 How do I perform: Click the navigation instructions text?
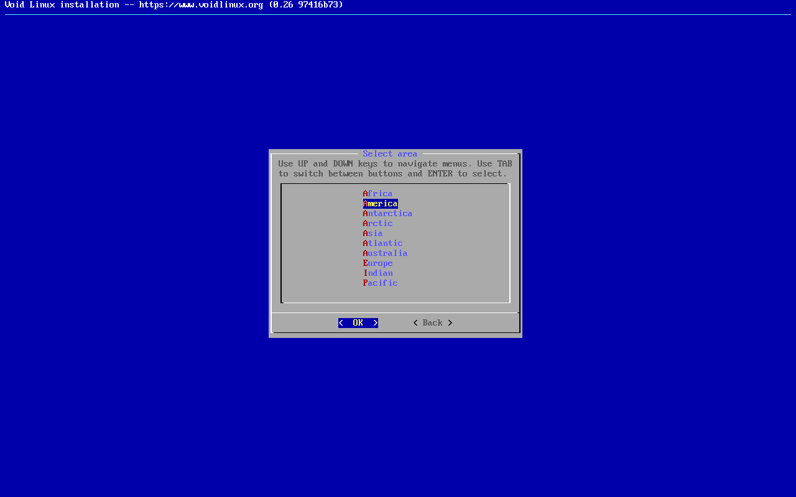395,169
